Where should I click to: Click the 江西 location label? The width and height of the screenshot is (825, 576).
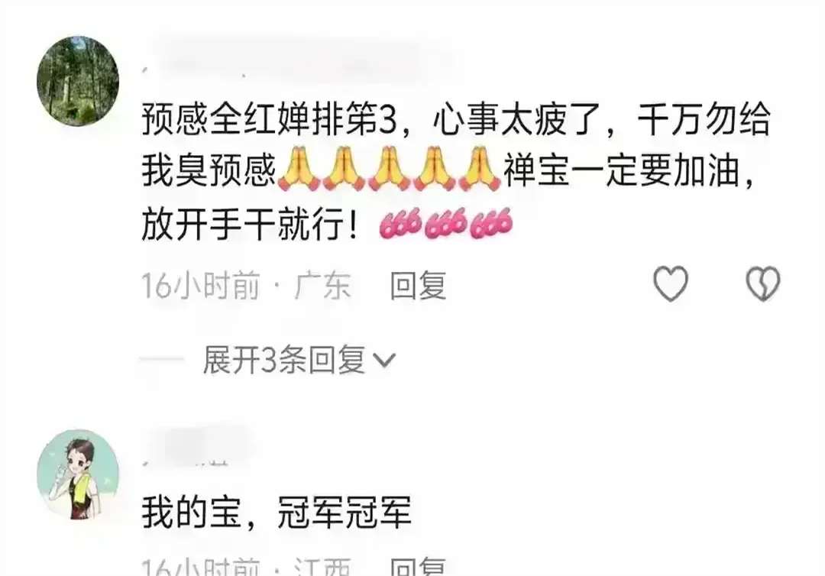(x=322, y=567)
